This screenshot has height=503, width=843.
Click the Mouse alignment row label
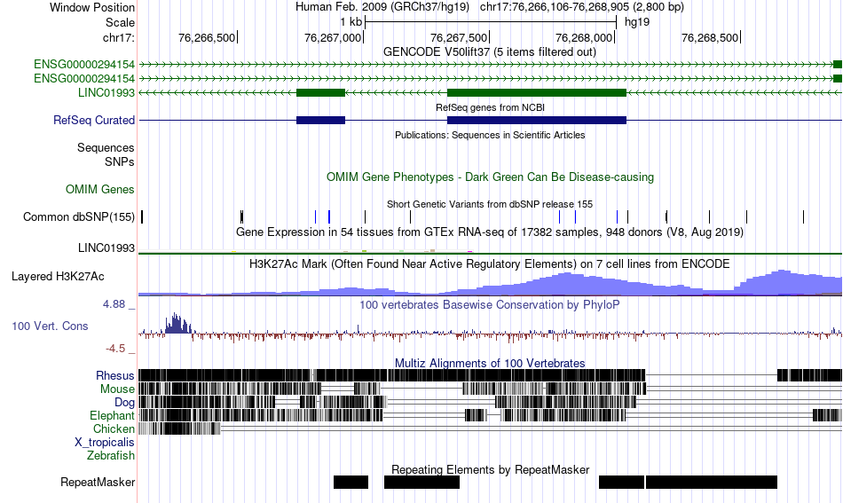pos(117,389)
